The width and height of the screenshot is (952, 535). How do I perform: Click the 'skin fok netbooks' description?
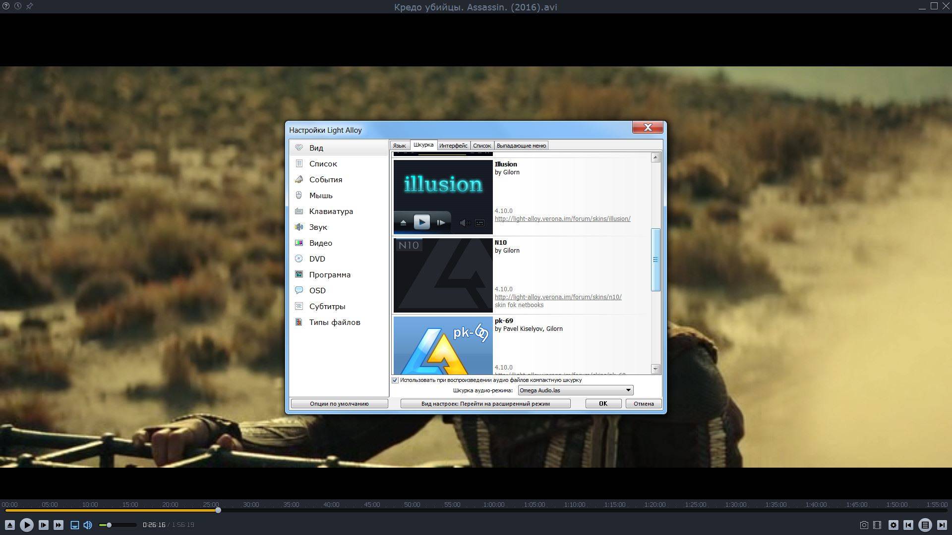coord(519,305)
